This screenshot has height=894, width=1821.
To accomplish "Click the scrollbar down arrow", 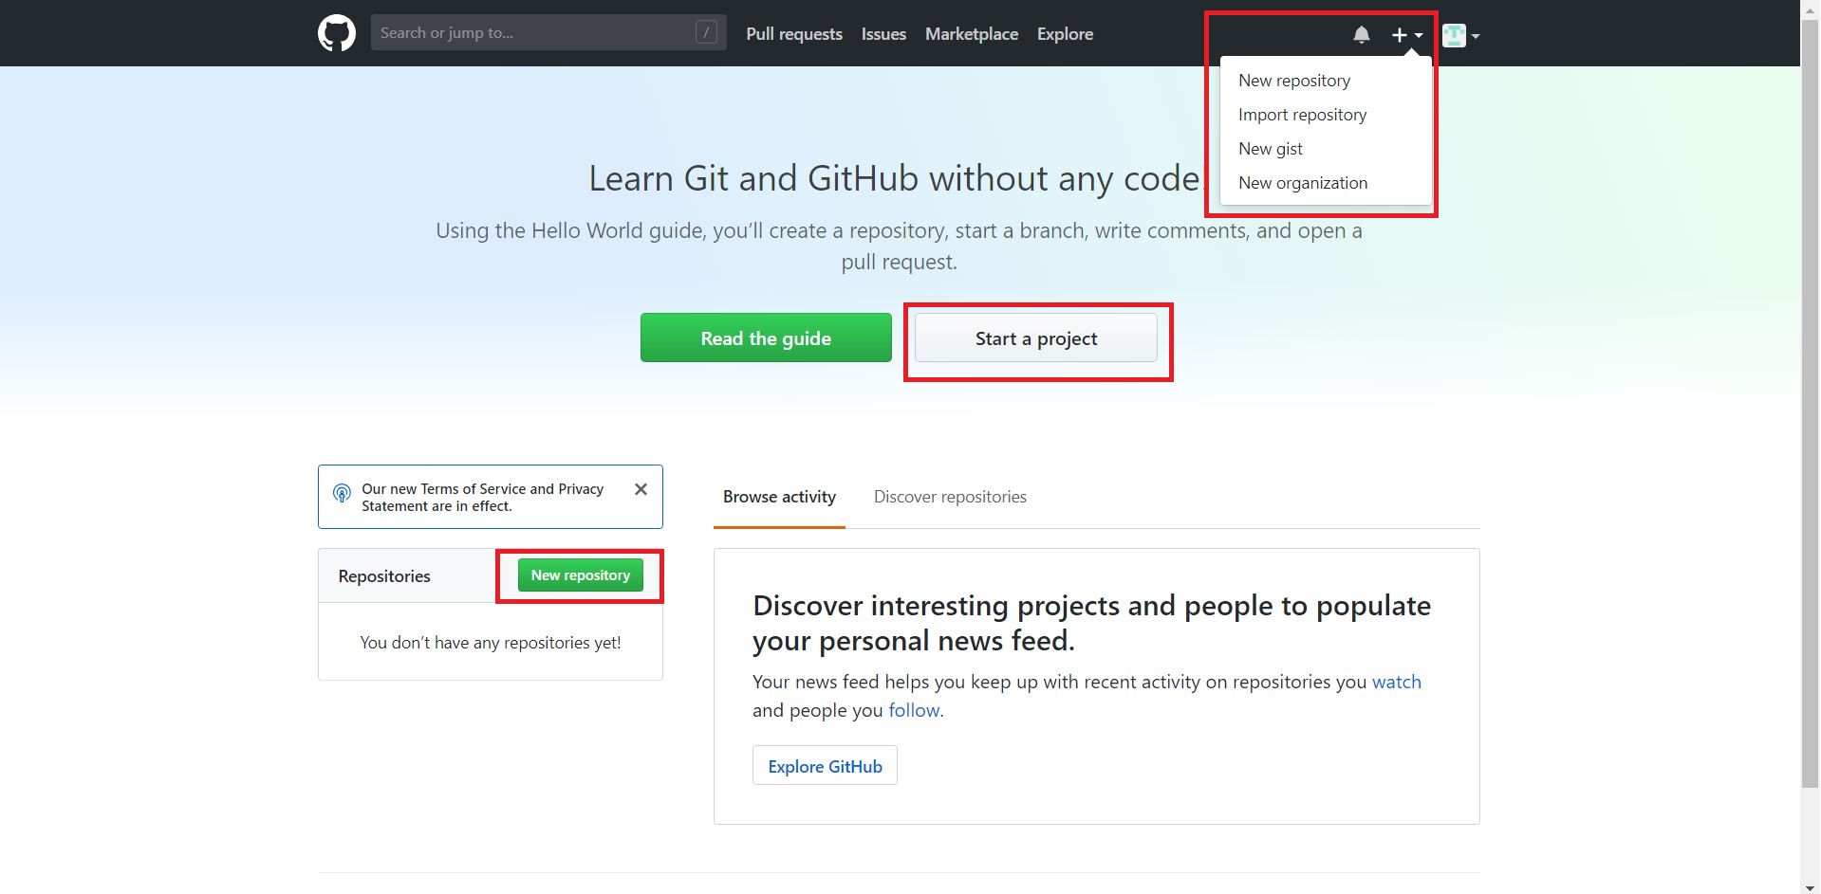I will click(1811, 885).
